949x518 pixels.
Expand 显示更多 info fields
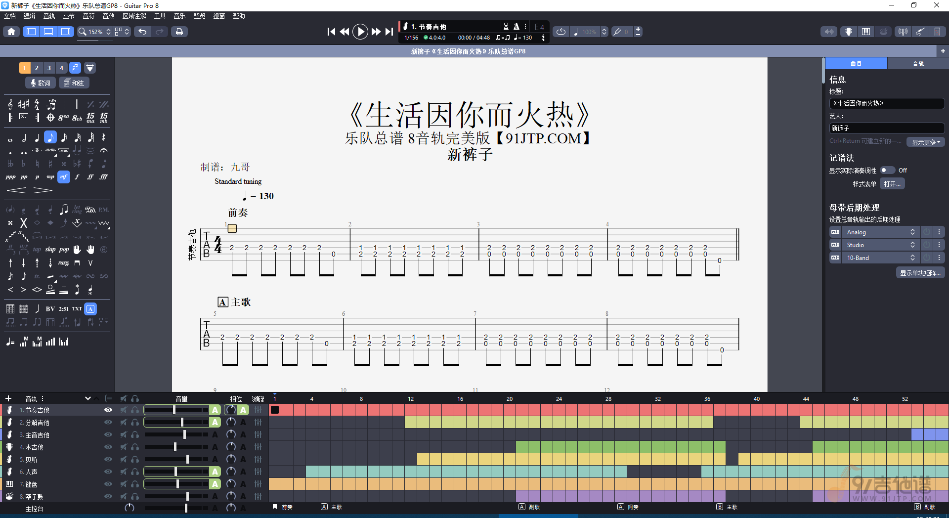[x=926, y=142]
